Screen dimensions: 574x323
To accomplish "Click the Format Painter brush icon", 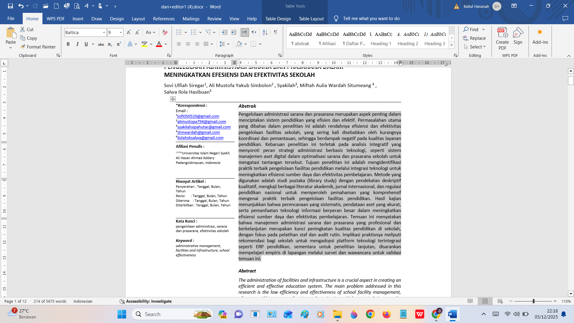I will coord(23,47).
